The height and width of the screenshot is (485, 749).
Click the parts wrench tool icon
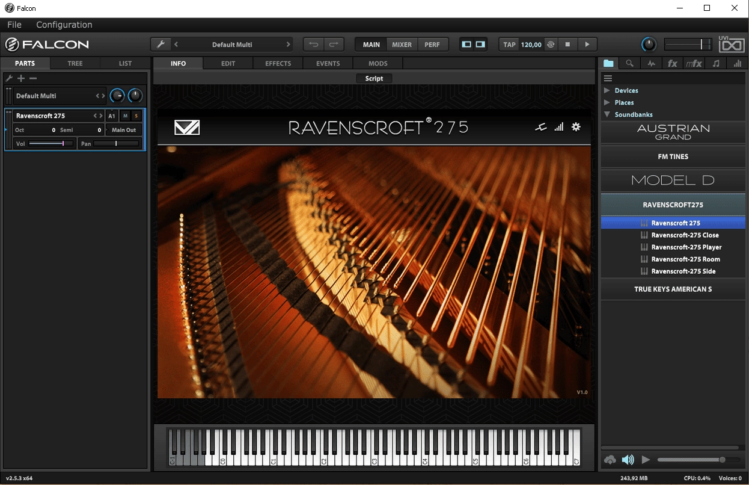pos(9,78)
